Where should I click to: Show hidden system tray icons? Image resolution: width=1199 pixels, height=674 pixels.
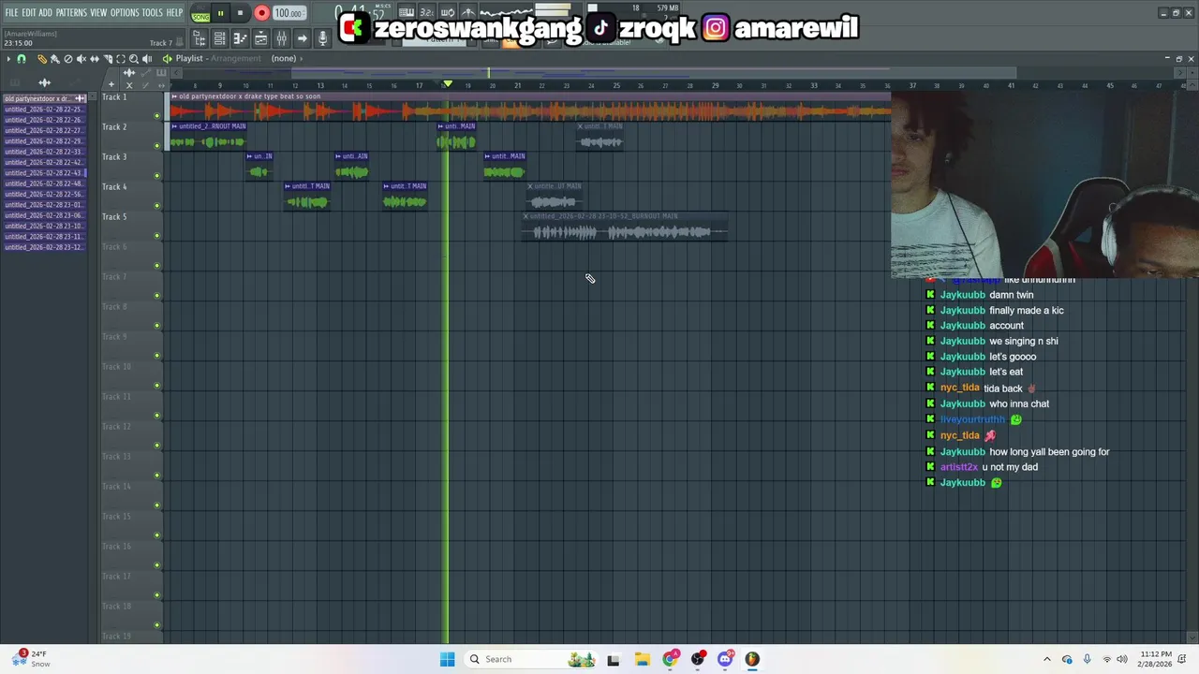tap(1047, 659)
